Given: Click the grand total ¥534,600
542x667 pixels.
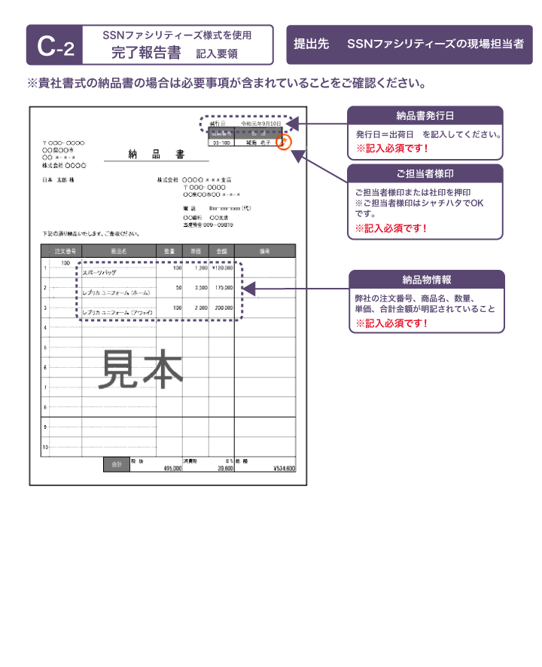Looking at the screenshot, I should (284, 468).
